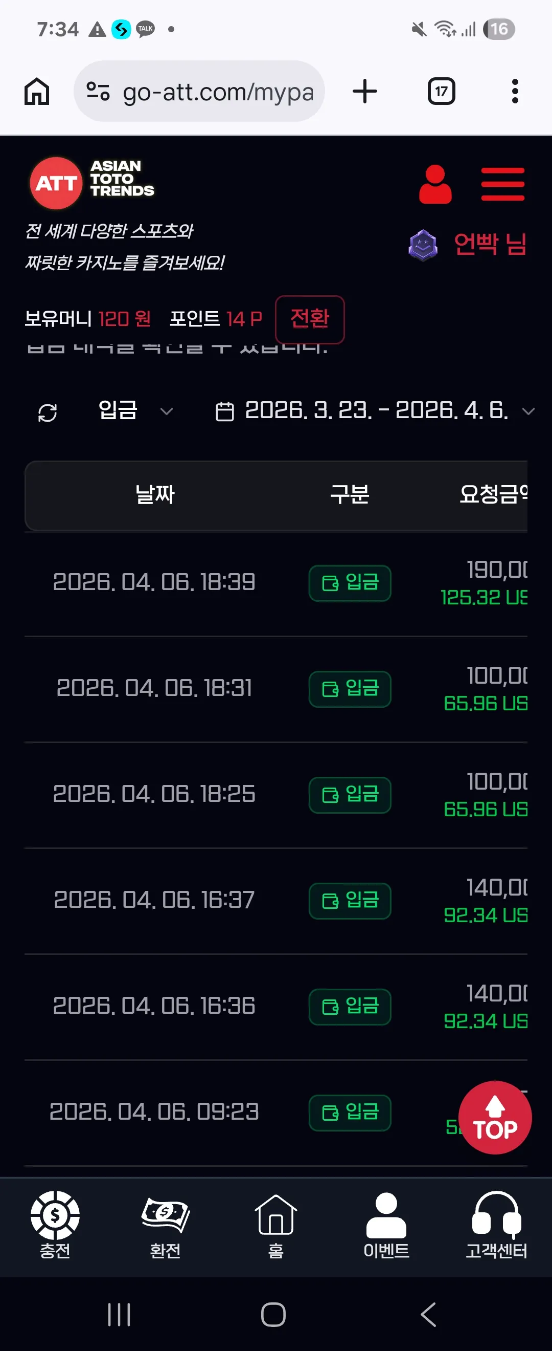Tap the red user profile icon

(x=435, y=184)
